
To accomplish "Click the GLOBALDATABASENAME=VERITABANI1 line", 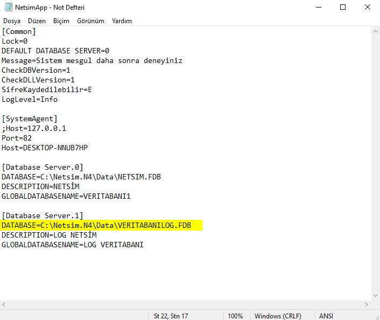I will 66,197.
